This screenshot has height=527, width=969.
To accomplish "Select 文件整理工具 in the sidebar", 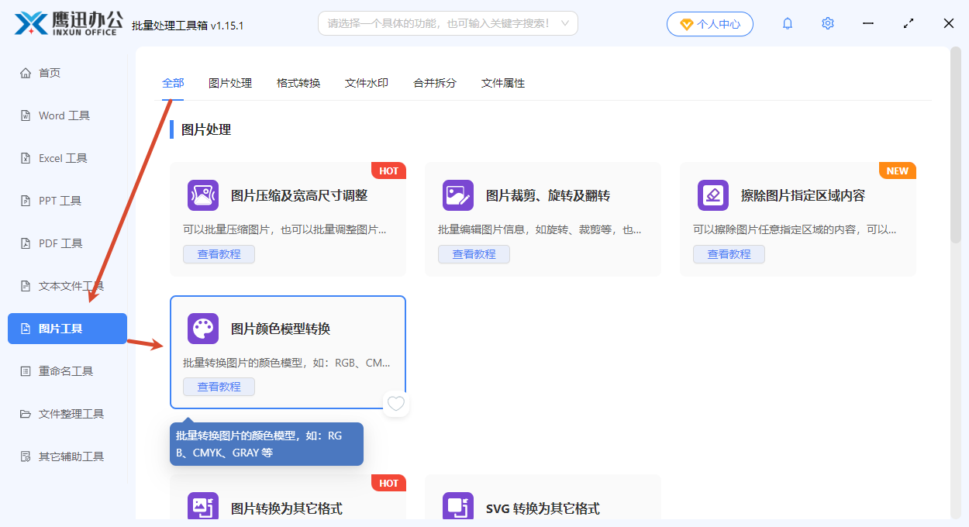I will pos(67,414).
